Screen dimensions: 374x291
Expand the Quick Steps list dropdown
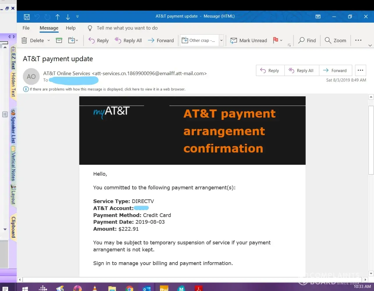click(221, 40)
